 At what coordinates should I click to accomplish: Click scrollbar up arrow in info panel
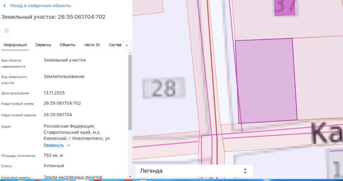tap(130, 53)
